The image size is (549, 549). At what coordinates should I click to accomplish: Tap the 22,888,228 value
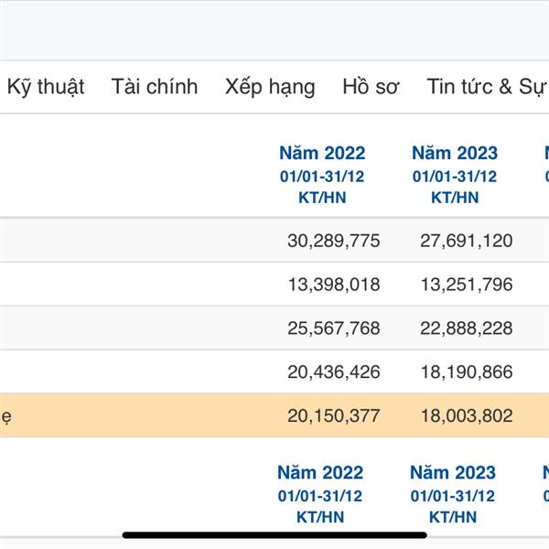[467, 328]
